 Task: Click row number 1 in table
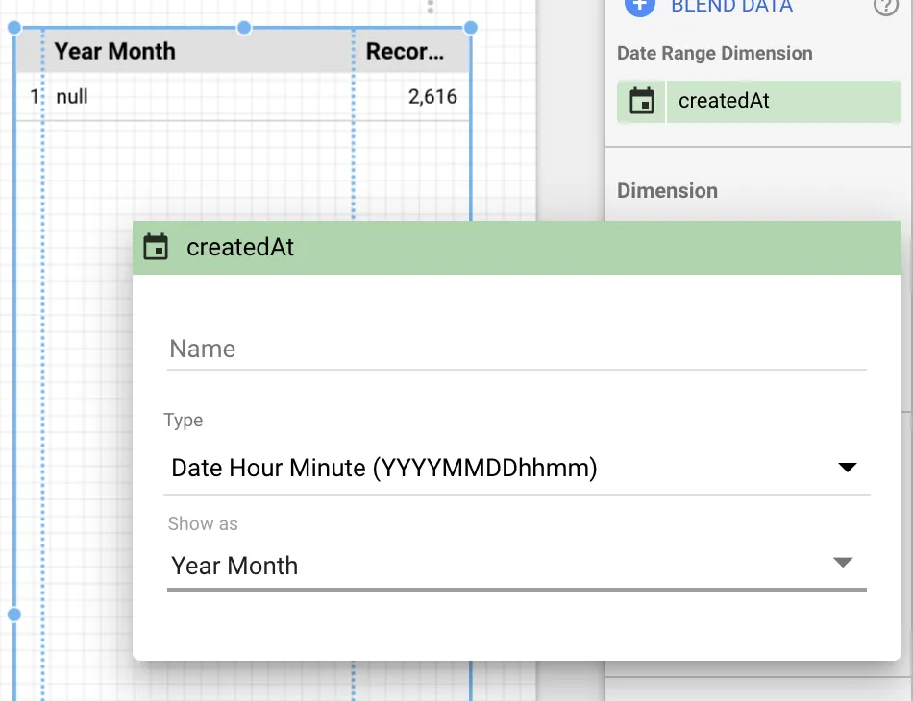coord(34,97)
